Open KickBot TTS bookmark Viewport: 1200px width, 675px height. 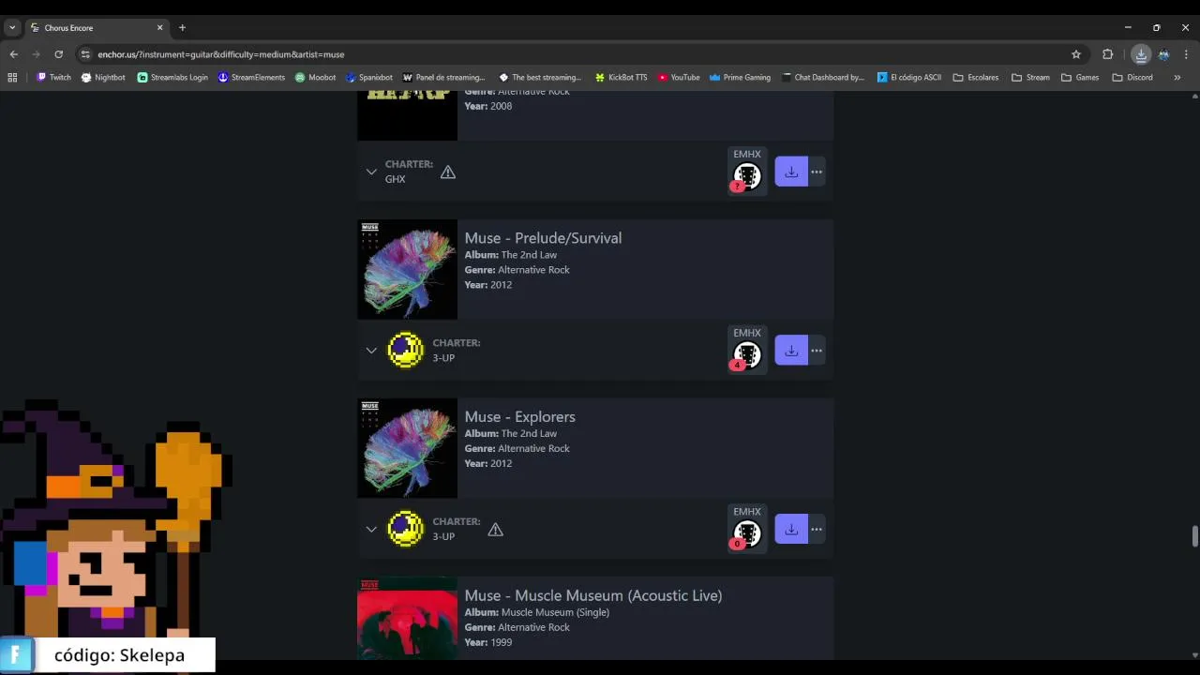[621, 77]
